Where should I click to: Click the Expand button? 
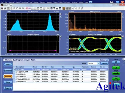104,63
